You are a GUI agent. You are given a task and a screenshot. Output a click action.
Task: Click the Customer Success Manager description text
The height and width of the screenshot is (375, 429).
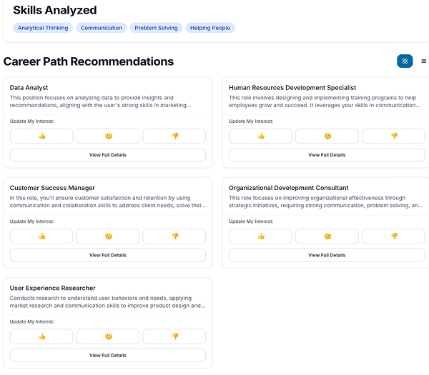click(x=108, y=201)
